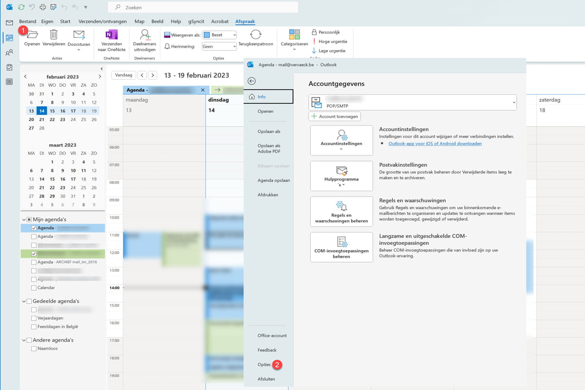Click Verzenden naar OneNote icon
The height and width of the screenshot is (390, 585).
[x=112, y=35]
